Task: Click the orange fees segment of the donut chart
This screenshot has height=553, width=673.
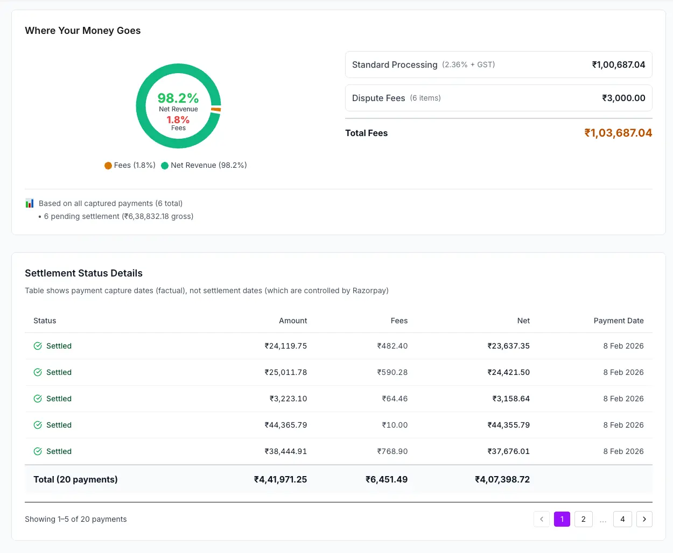Action: tap(216, 110)
